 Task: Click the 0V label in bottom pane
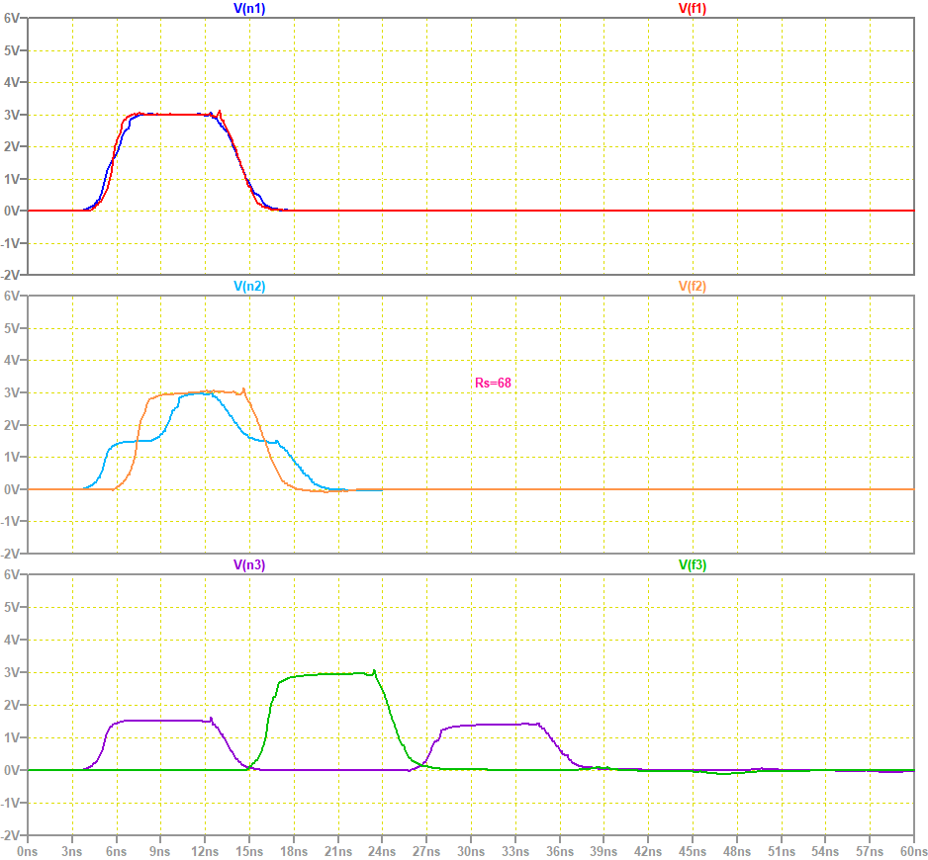14,769
